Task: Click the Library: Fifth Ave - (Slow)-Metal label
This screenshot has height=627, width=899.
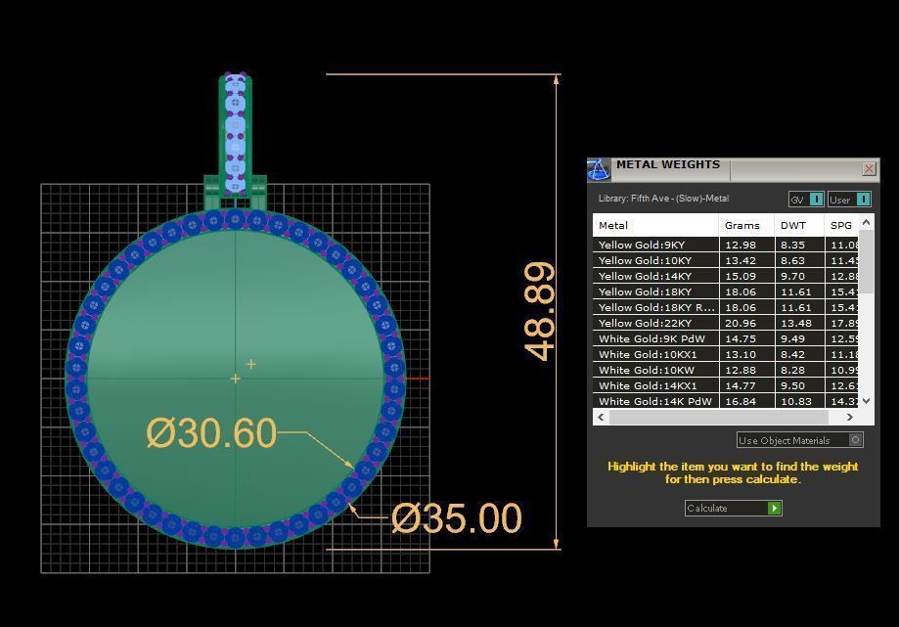Action: (x=663, y=199)
